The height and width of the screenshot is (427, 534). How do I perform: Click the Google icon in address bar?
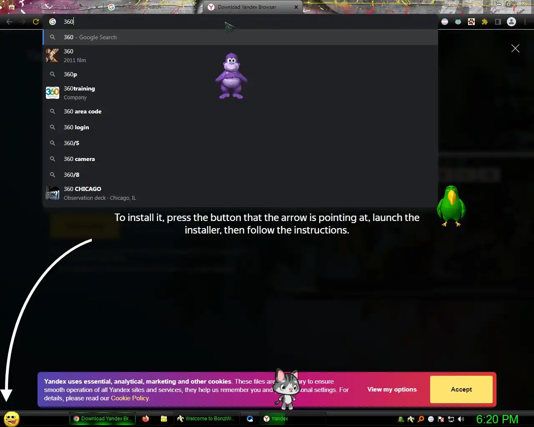tap(53, 22)
